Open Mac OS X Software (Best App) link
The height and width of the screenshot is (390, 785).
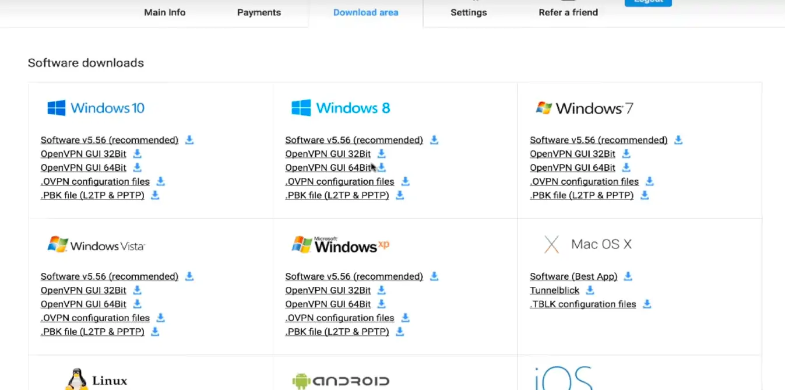[573, 276]
